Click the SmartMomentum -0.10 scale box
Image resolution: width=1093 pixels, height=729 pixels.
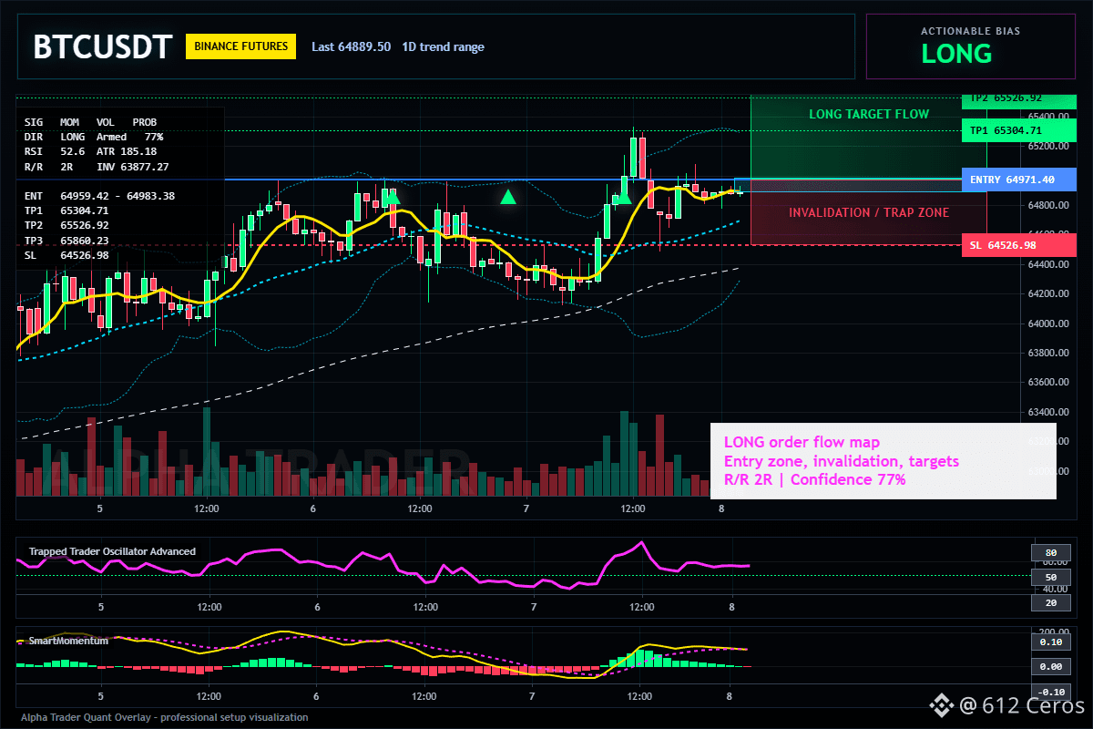[x=1050, y=692]
